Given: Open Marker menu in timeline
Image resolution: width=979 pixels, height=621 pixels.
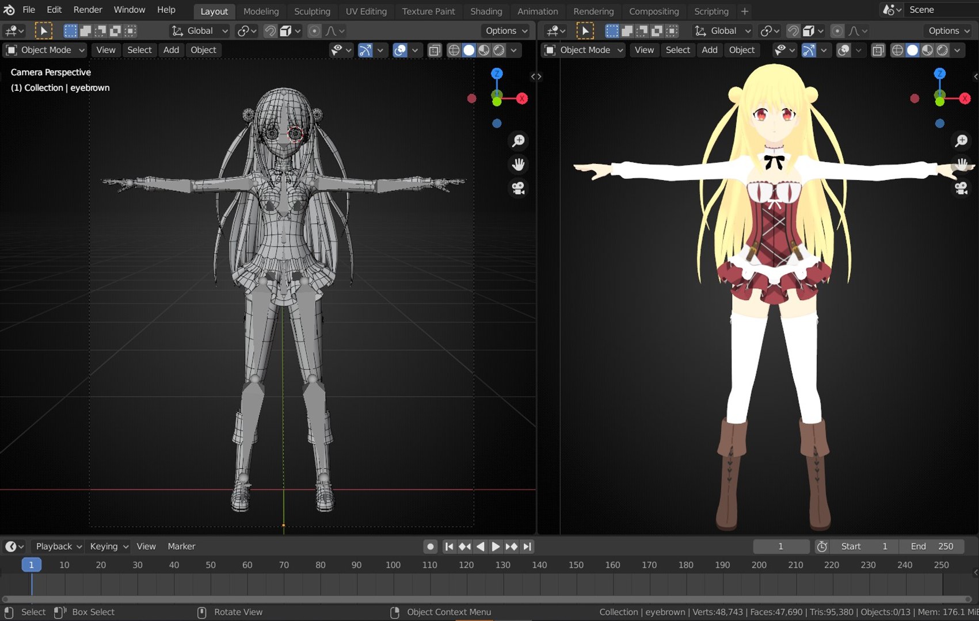Looking at the screenshot, I should [x=181, y=546].
